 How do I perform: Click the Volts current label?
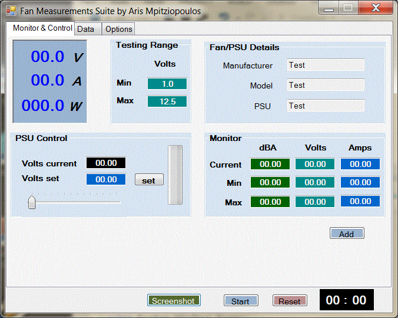click(x=49, y=163)
